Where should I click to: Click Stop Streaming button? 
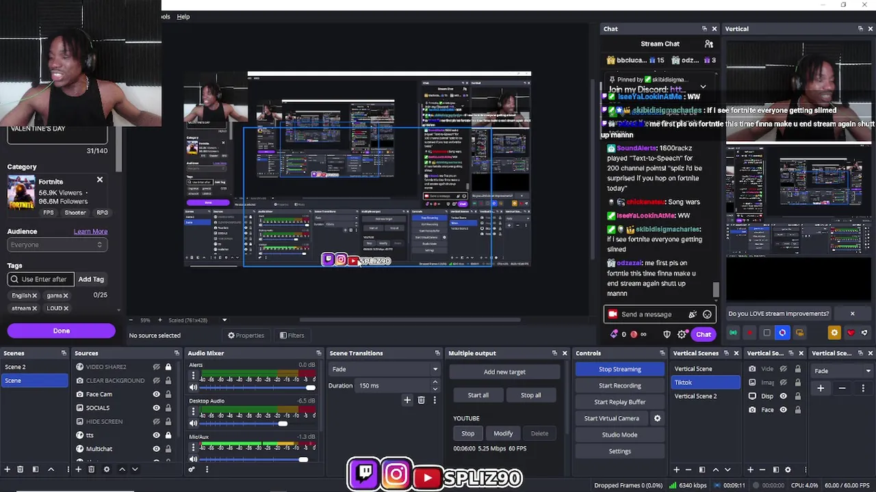point(619,369)
